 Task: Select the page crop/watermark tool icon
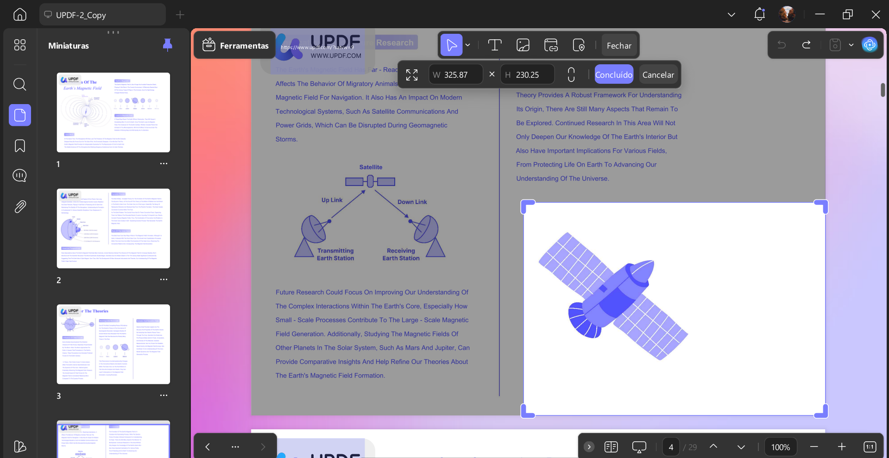579,45
